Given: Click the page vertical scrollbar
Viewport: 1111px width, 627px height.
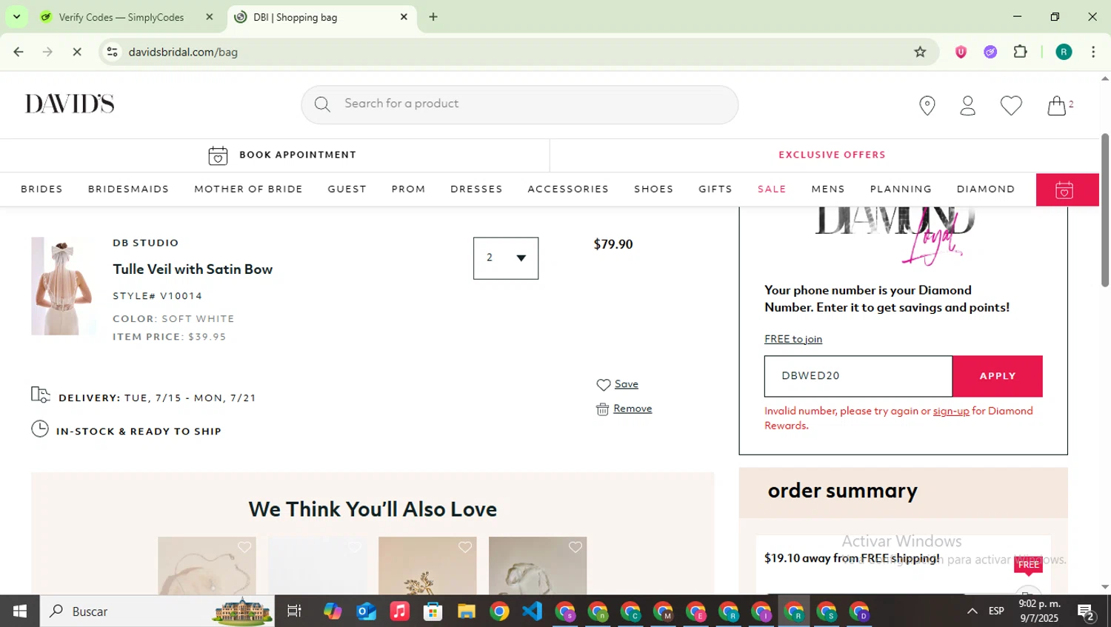Looking at the screenshot, I should click(x=1105, y=210).
